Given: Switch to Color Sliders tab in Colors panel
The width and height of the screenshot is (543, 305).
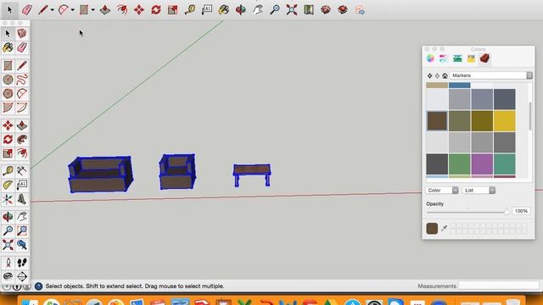Looking at the screenshot, I should point(444,58).
